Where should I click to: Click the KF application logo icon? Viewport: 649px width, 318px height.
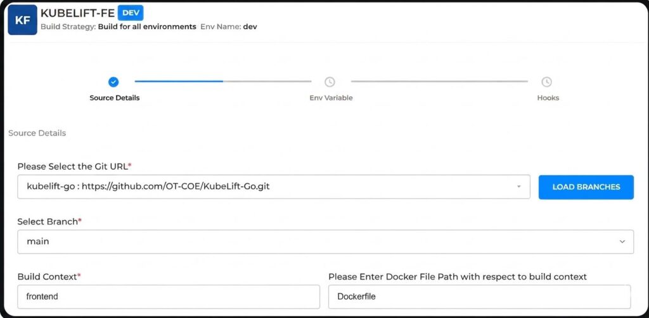click(x=22, y=20)
